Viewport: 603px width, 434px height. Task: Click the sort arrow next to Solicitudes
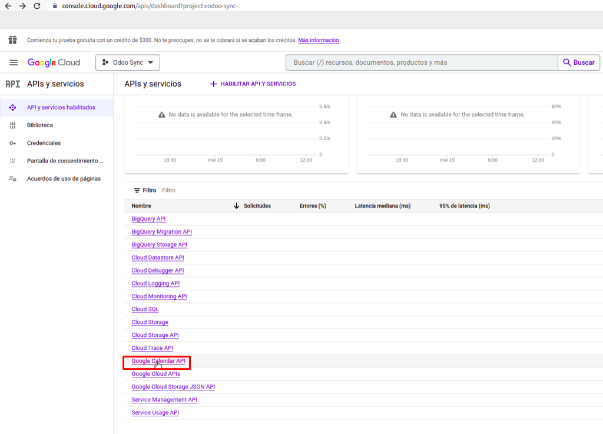237,206
